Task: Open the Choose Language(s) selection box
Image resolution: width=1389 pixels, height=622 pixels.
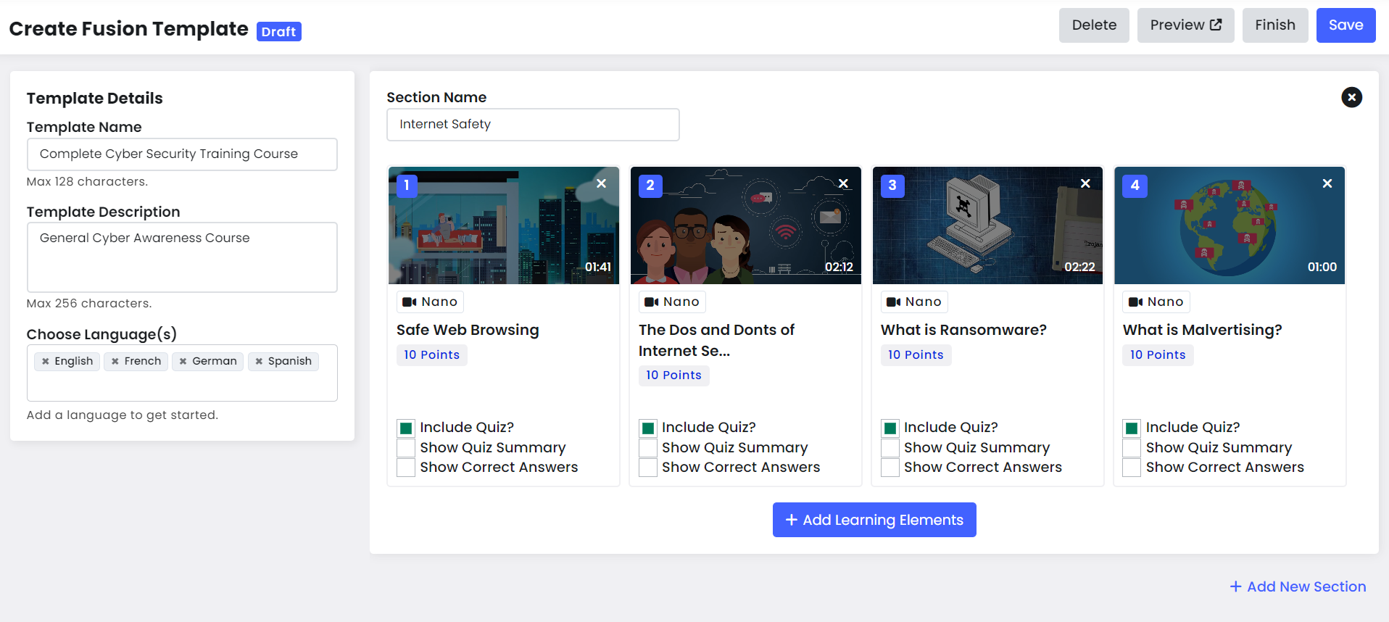Action: [x=182, y=373]
